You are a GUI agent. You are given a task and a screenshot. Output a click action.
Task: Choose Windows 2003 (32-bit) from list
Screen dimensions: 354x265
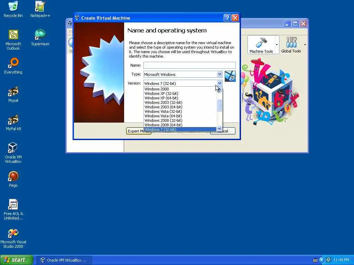tap(180, 102)
